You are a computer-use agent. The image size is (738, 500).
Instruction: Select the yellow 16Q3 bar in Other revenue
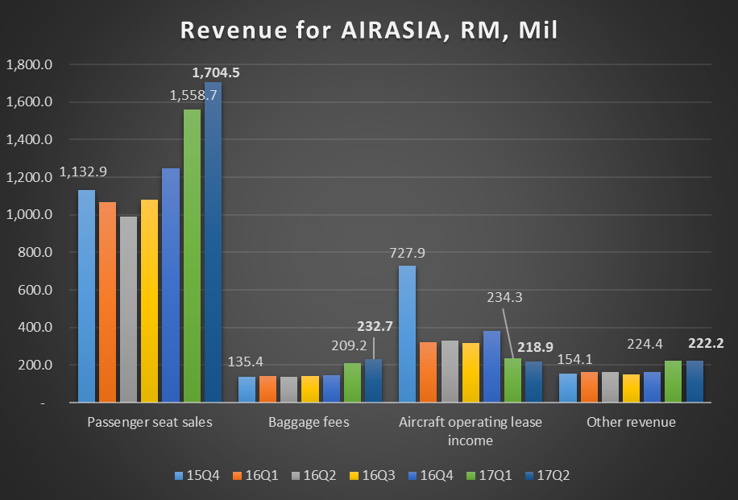pyautogui.click(x=631, y=388)
